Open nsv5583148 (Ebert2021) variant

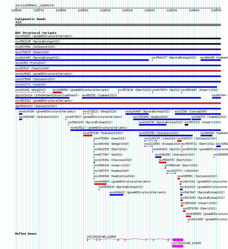coord(181,166)
